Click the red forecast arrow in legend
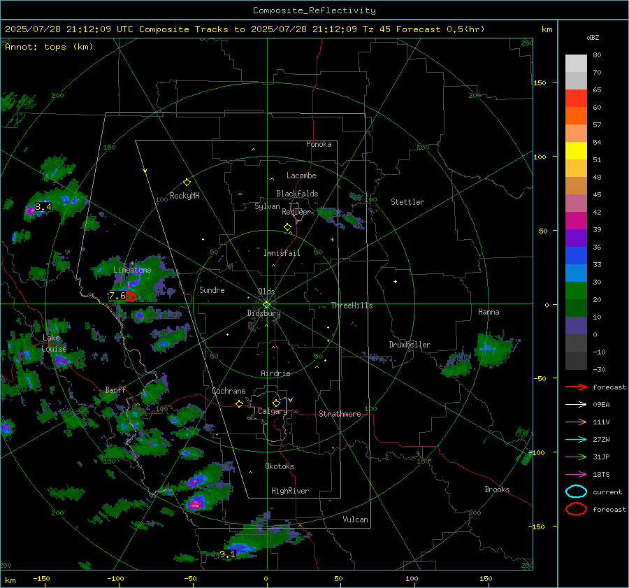Viewport: 629px width, 588px height. coord(576,387)
